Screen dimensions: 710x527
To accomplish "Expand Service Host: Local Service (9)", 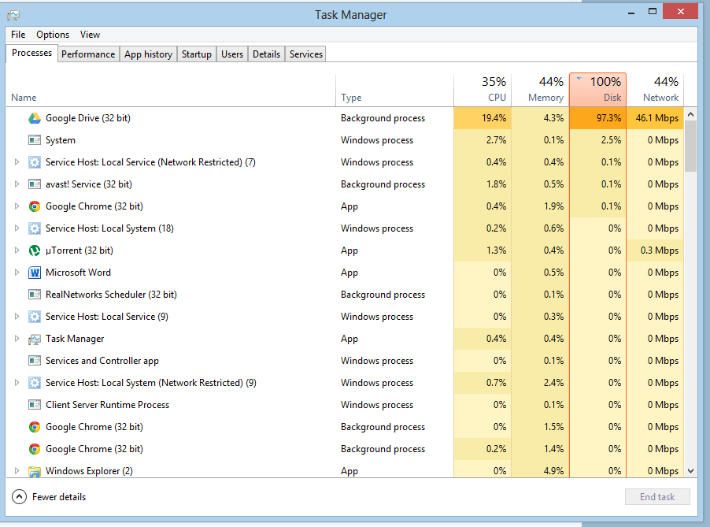I will (17, 317).
